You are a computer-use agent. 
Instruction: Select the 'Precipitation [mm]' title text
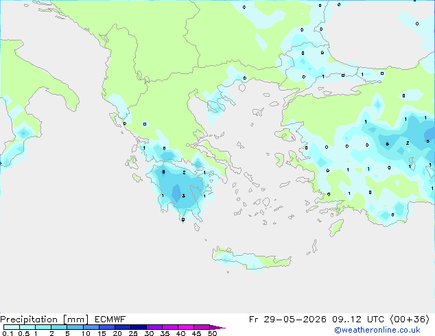pyautogui.click(x=44, y=320)
